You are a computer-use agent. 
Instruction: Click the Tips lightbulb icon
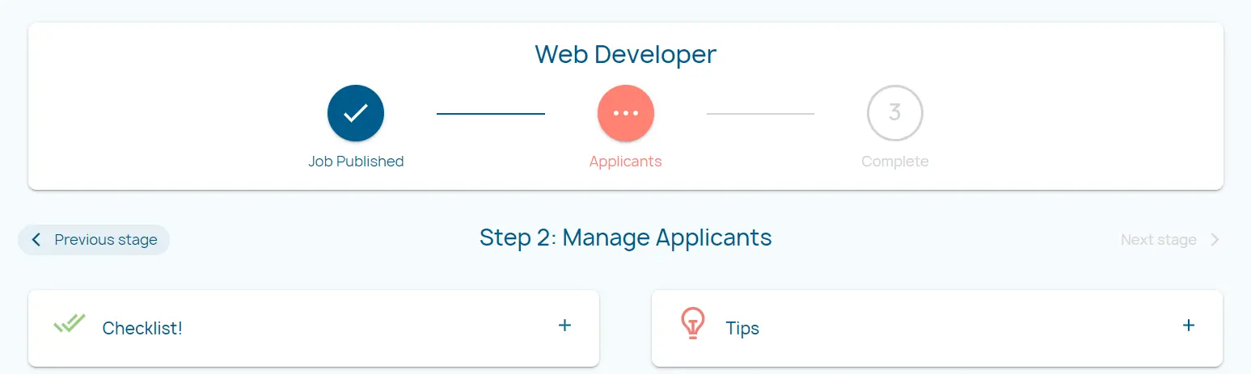[691, 323]
